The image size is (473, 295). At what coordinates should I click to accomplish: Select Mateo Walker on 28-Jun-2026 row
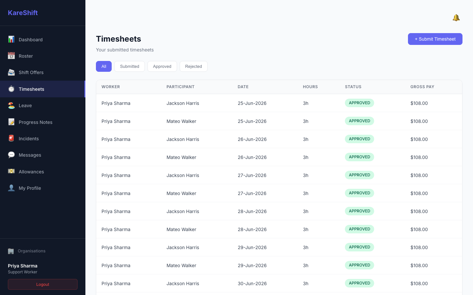coord(279,229)
